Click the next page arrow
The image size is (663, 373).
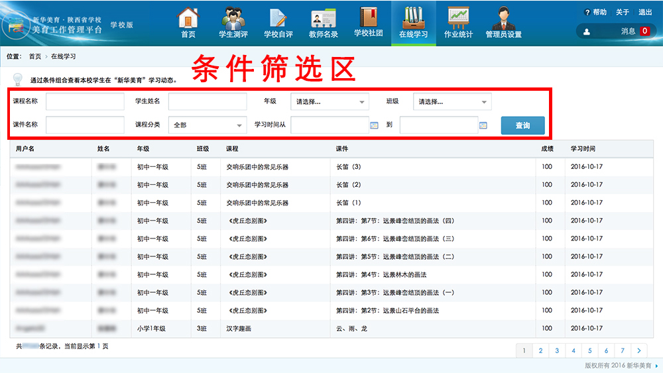(x=638, y=350)
